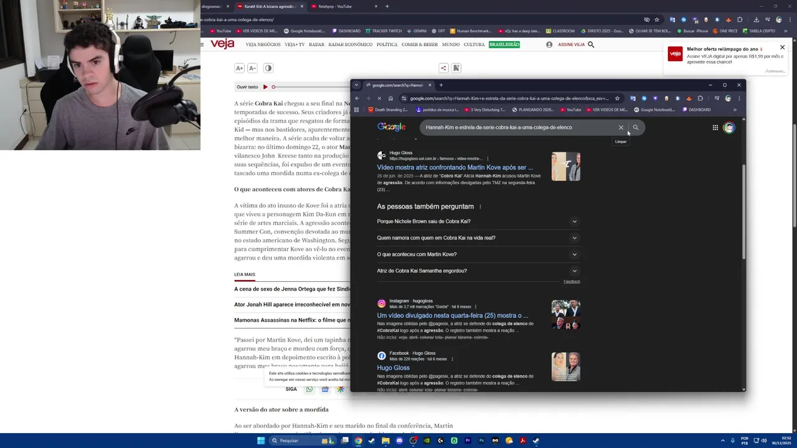The height and width of the screenshot is (448, 797).
Task: Click the Google search magnifier icon
Action: pos(636,128)
